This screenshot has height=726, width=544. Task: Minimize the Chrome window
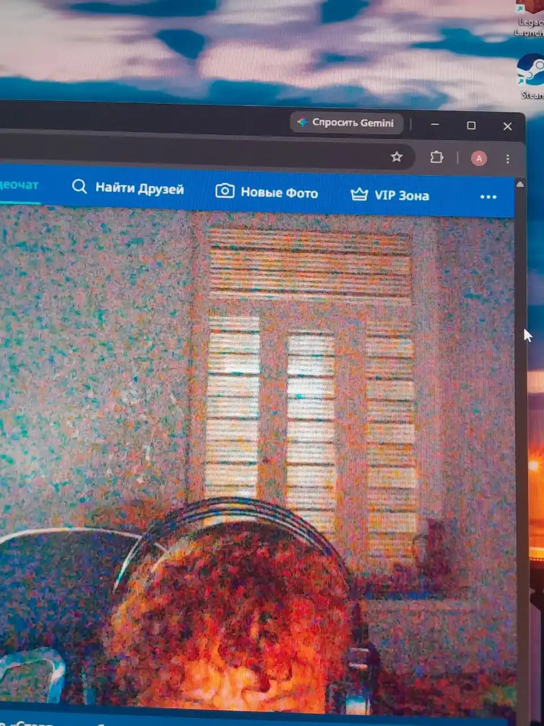pos(435,124)
